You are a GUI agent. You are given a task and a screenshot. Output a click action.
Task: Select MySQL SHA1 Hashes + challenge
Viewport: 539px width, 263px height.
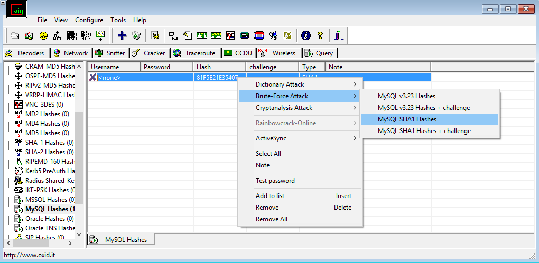[430, 131]
